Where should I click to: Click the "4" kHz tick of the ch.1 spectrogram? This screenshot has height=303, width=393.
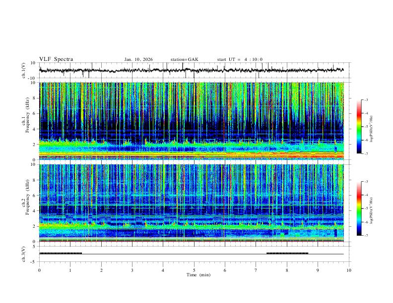click(35, 129)
